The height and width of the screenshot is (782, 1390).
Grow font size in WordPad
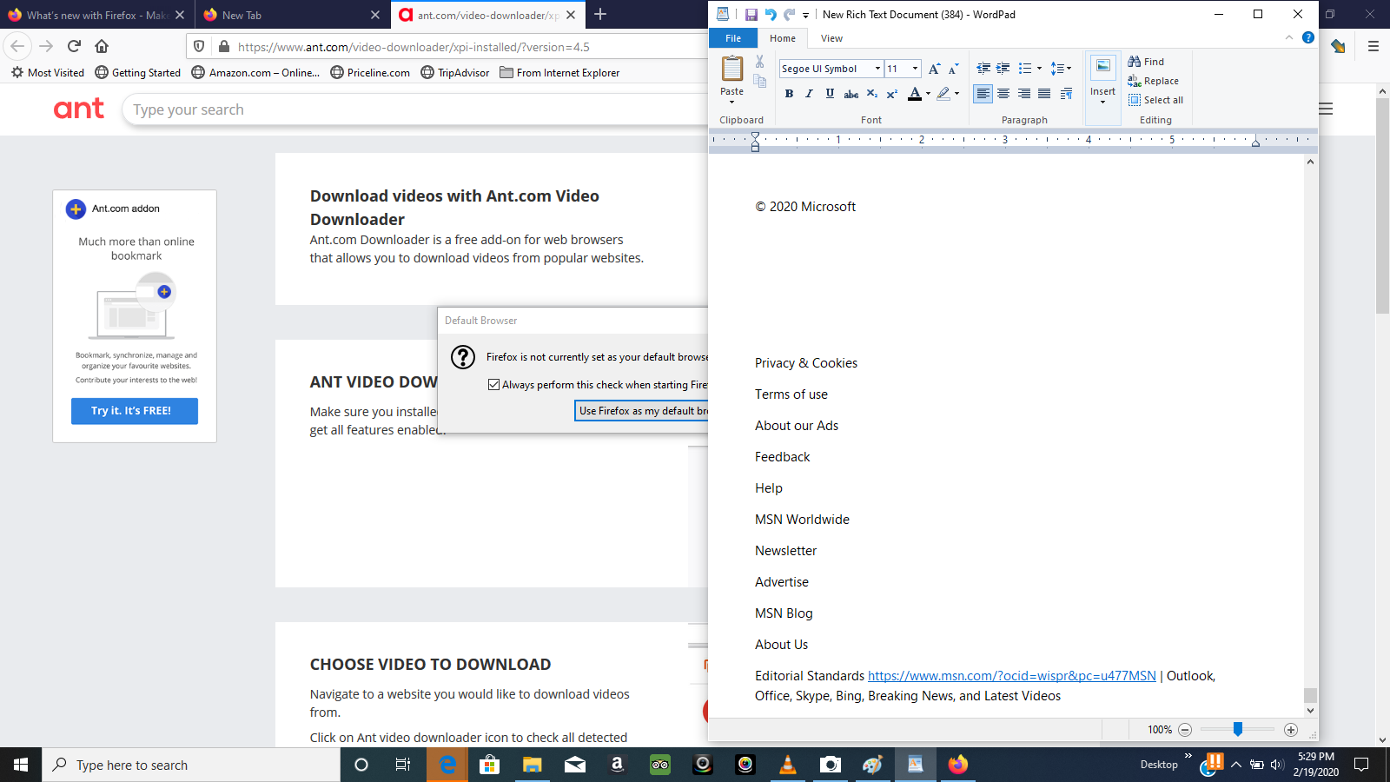point(934,69)
